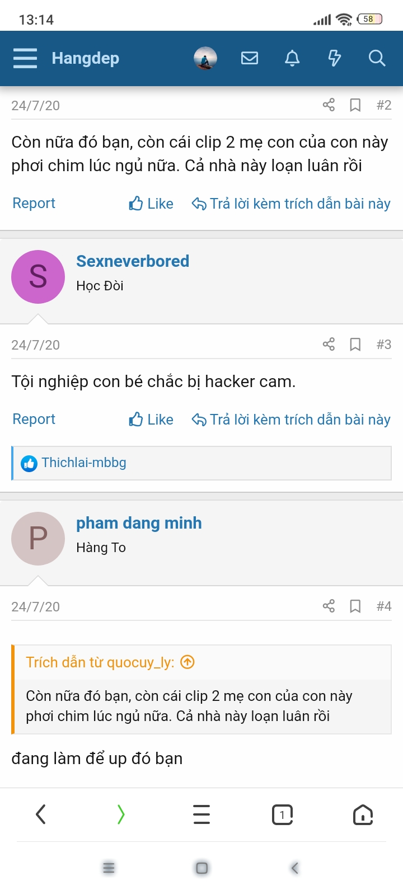403x895 pixels.
Task: Open the inbox envelope icon
Action: coord(250,58)
